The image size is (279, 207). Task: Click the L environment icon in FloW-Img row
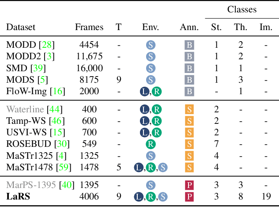tap(145, 91)
